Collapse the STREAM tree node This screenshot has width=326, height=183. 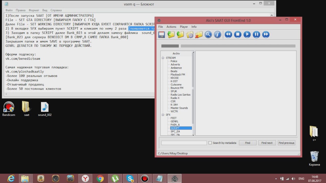(x=163, y=58)
